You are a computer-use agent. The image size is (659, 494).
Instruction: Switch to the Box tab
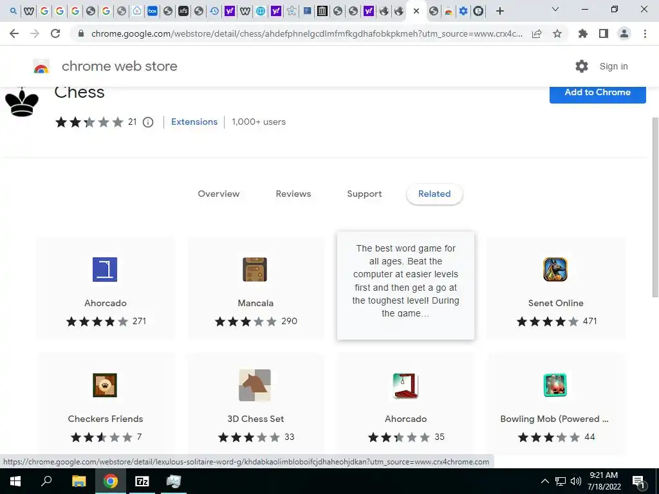click(152, 11)
